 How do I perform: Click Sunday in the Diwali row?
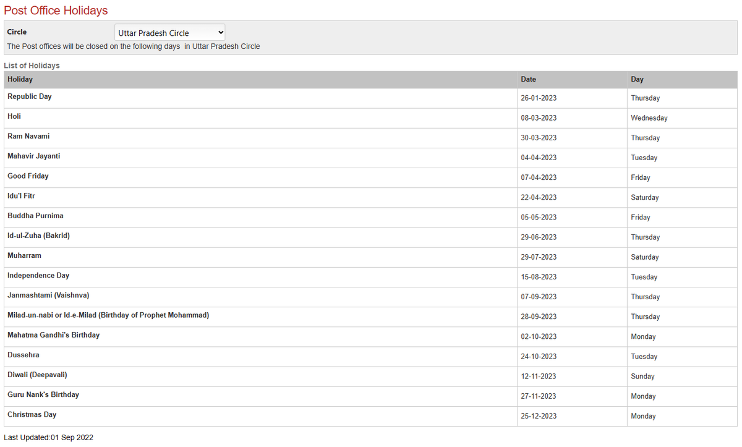[642, 377]
